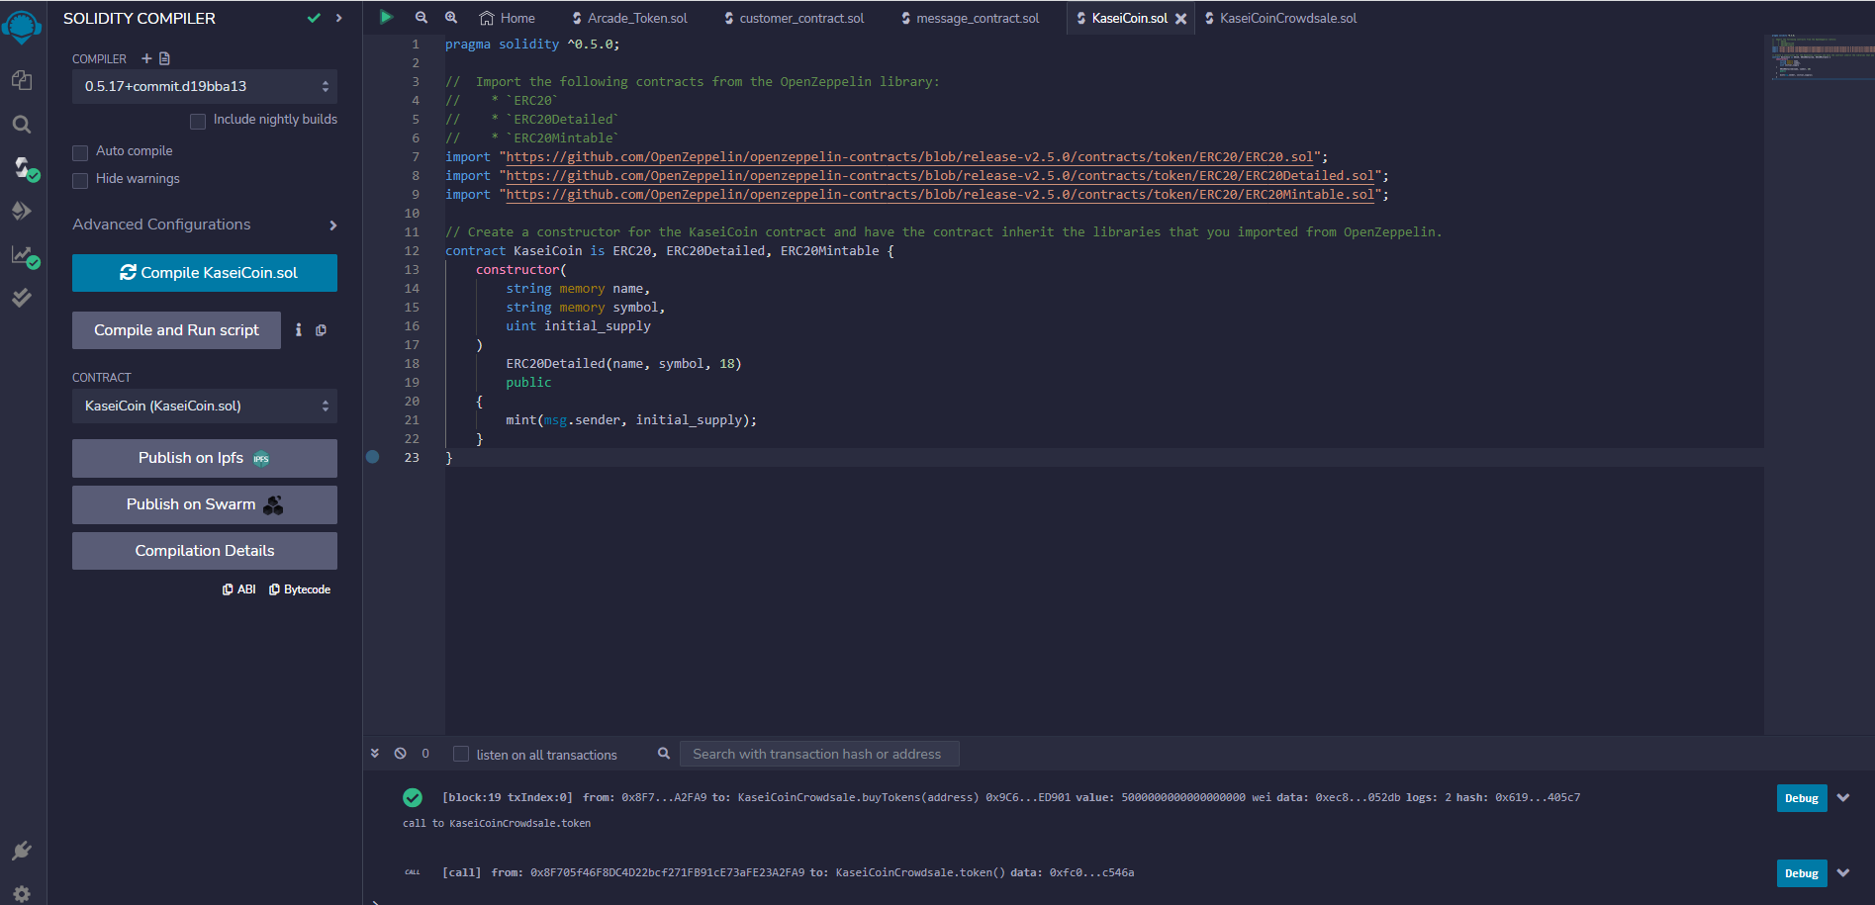
Task: Close the KaseiCoin.sol tab
Action: (1180, 19)
